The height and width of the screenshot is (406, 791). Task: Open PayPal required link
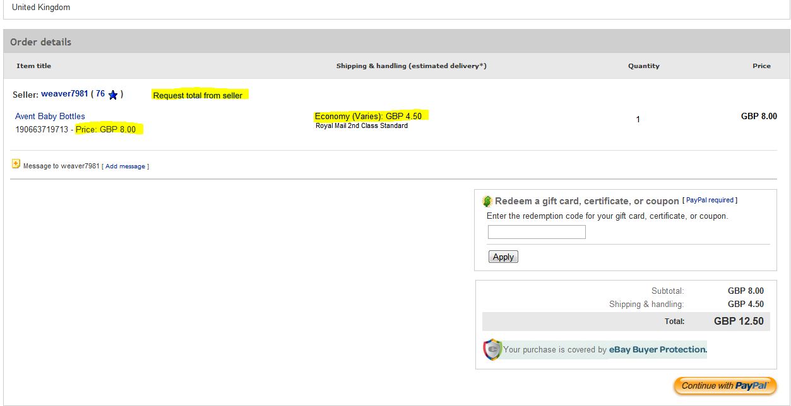coord(710,200)
